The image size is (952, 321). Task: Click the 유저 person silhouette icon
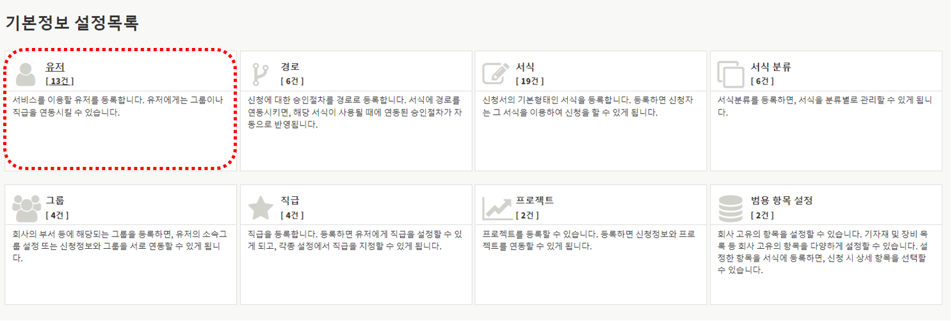(26, 74)
